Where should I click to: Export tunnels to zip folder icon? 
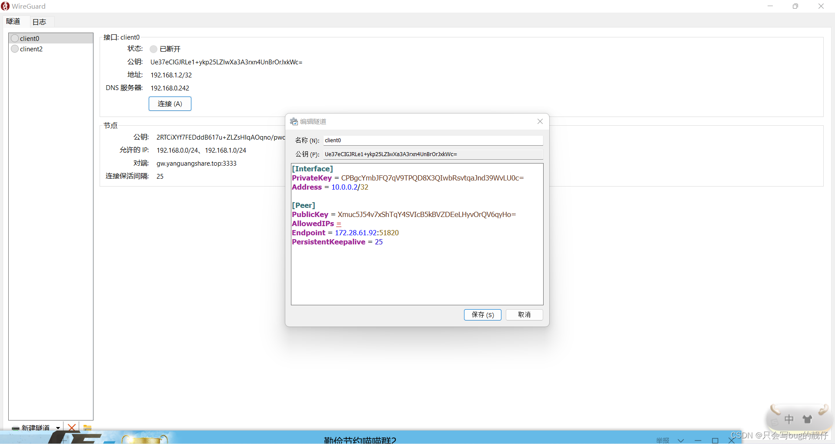pyautogui.click(x=87, y=428)
